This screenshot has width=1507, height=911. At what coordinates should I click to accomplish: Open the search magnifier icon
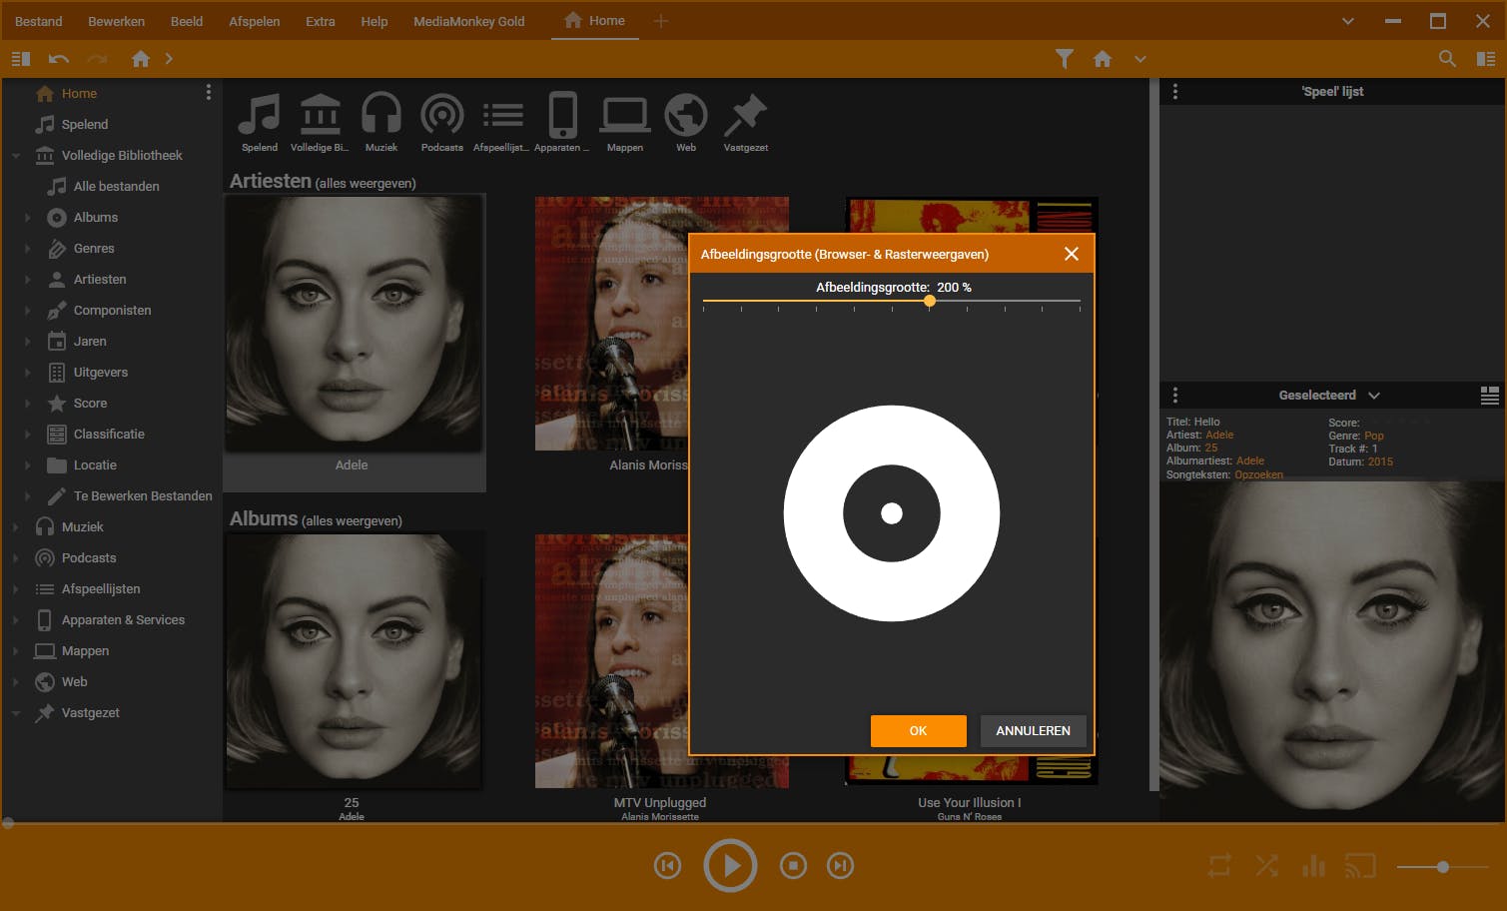point(1447,59)
